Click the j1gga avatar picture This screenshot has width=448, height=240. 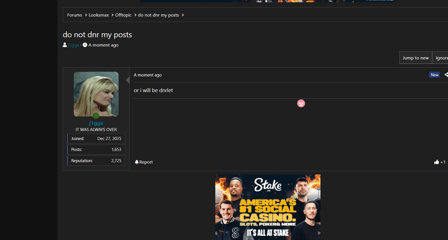(96, 94)
